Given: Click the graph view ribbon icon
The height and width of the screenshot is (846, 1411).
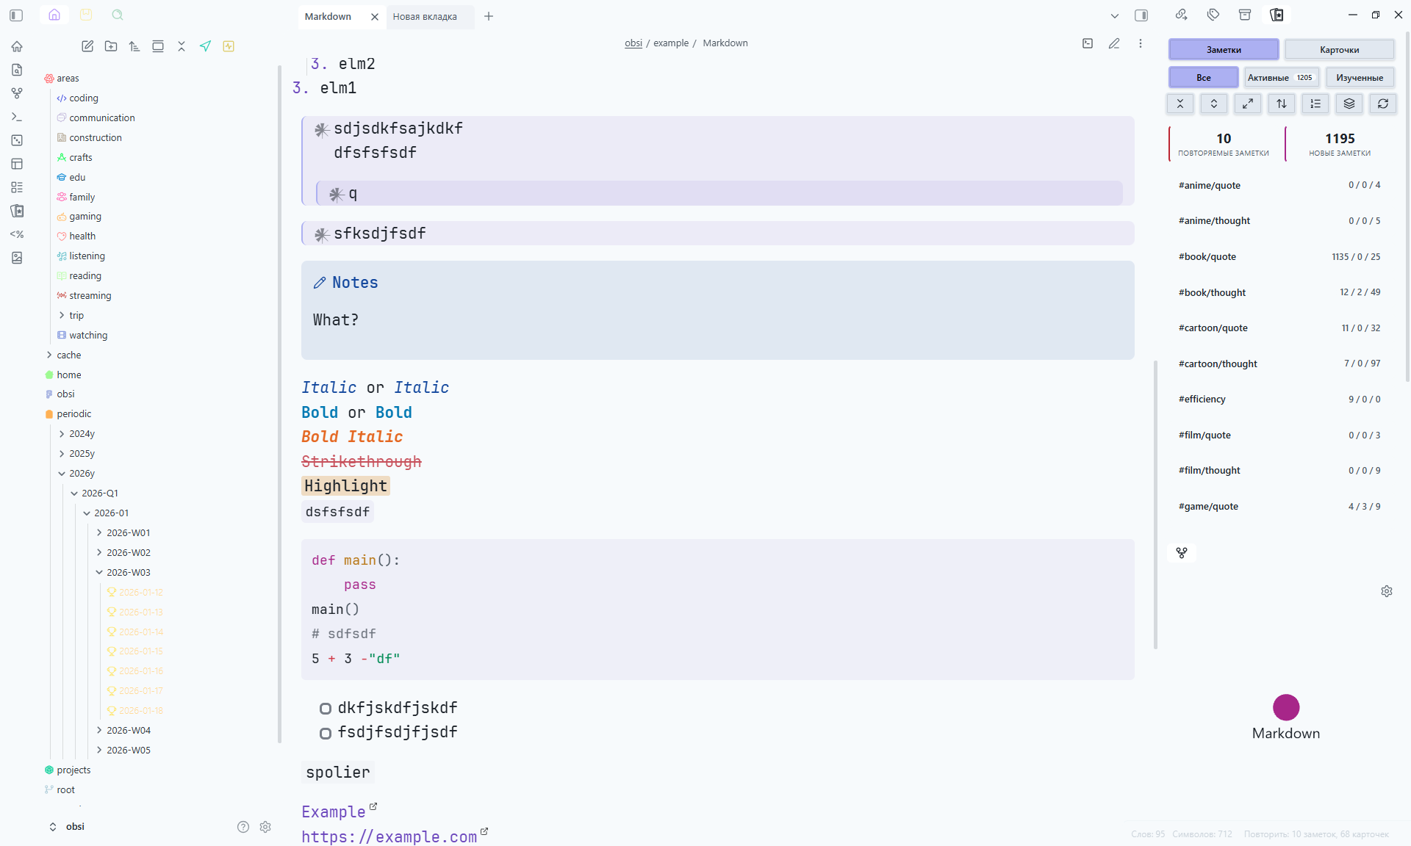Looking at the screenshot, I should pos(17,93).
